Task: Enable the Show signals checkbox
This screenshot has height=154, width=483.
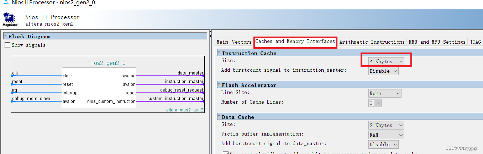Action: pos(7,45)
